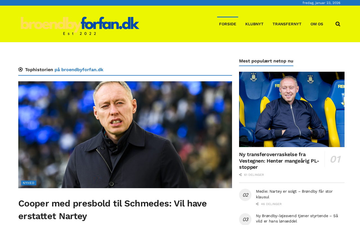Image resolution: width=360 pixels, height=225 pixels.
Task: Open the top story image of Cooper
Action: (x=125, y=135)
